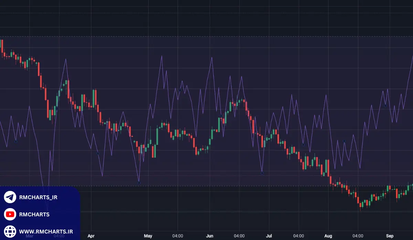Pick the Sep month label
This screenshot has height=240, width=413.
390,236
